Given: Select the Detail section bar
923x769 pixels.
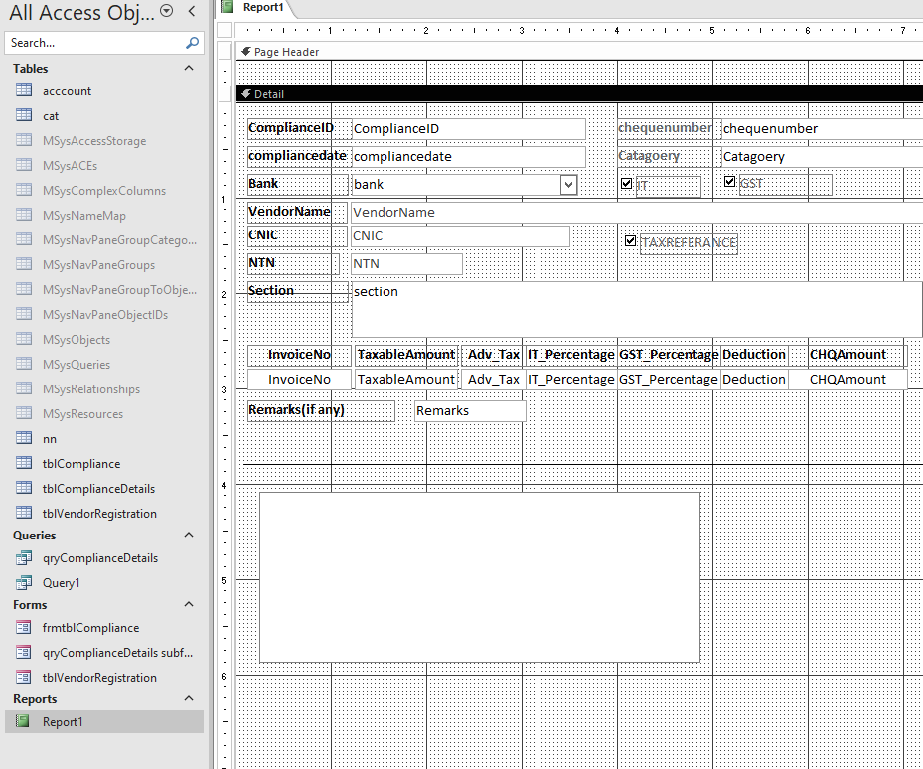Looking at the screenshot, I should pyautogui.click(x=580, y=94).
